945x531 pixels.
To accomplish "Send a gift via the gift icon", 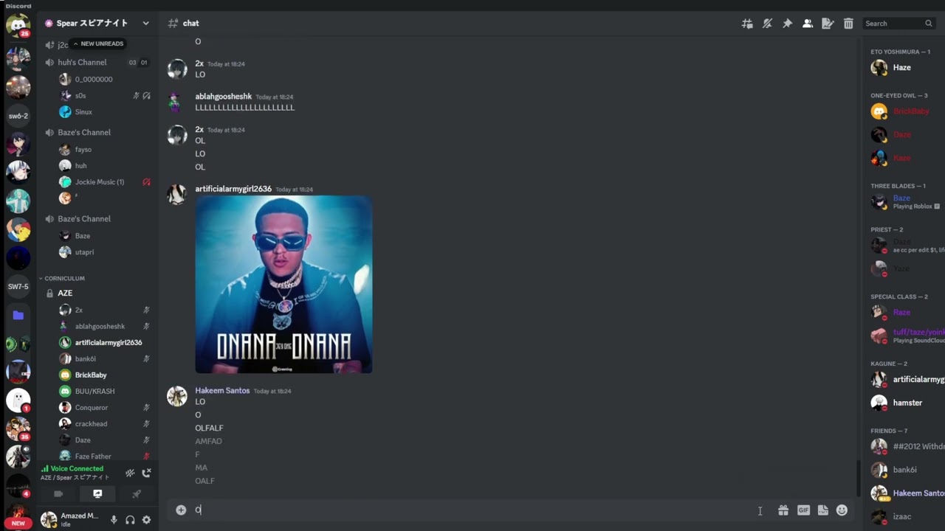I will click(x=783, y=510).
